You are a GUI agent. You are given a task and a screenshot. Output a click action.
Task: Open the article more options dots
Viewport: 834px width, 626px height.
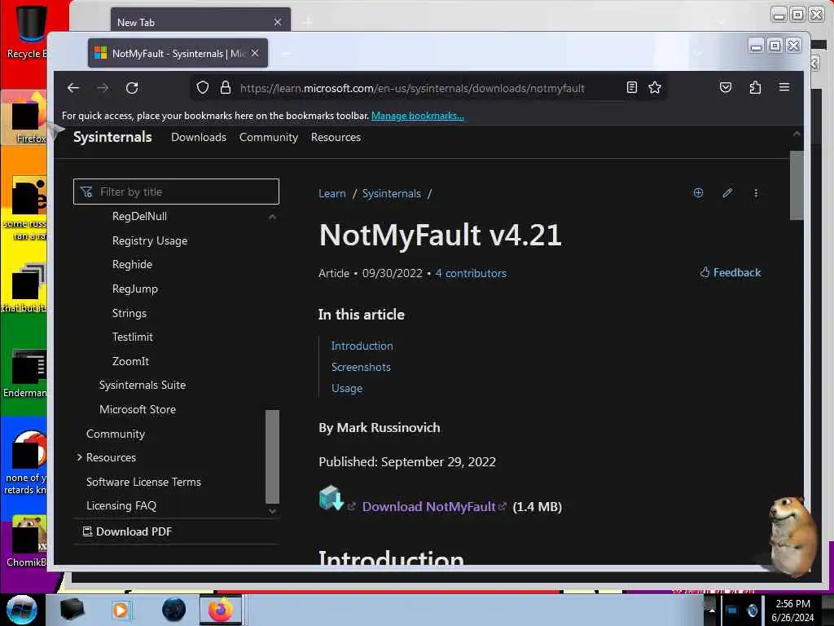coord(756,192)
